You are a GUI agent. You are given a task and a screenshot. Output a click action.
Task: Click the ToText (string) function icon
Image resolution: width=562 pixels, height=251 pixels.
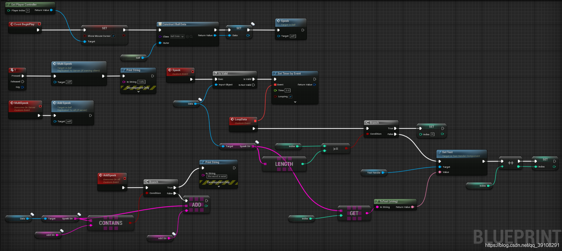377,201
